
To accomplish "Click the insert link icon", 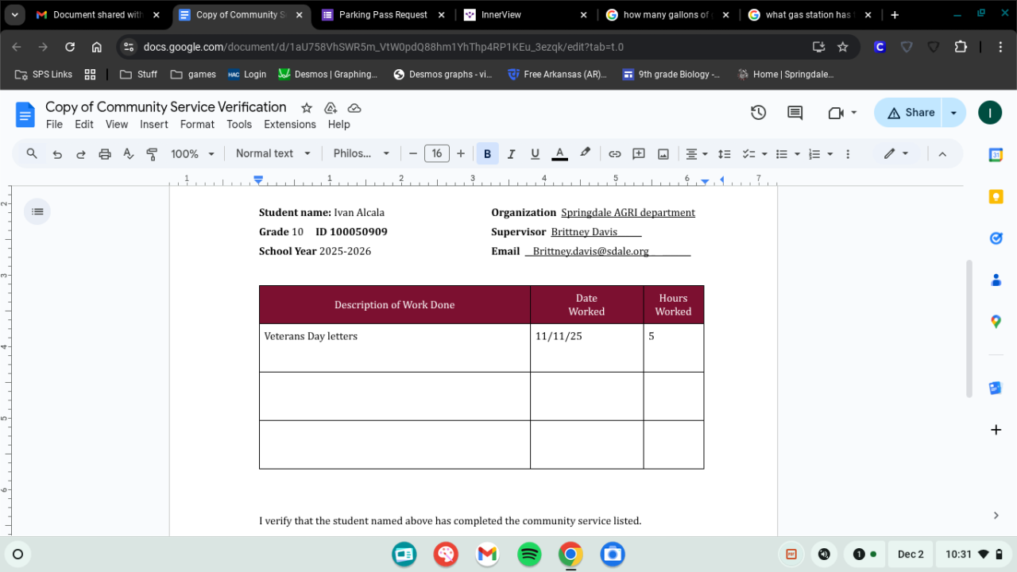I will (x=614, y=154).
